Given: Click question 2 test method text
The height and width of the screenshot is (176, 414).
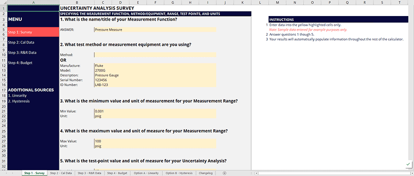Looking at the screenshot, I should coord(126,45).
